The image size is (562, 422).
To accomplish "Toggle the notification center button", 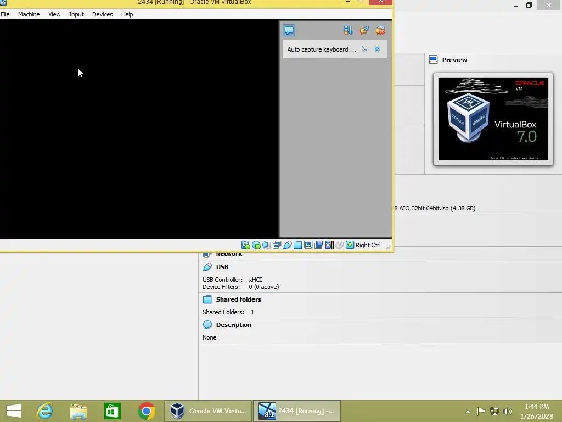I will click(x=289, y=30).
